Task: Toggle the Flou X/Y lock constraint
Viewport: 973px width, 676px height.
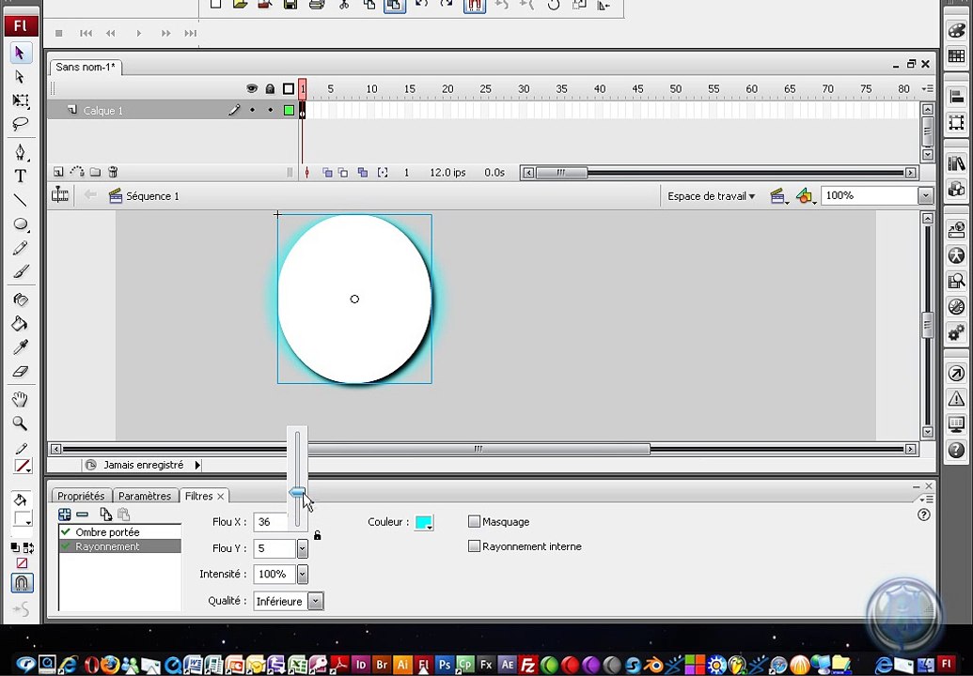Action: 317,535
